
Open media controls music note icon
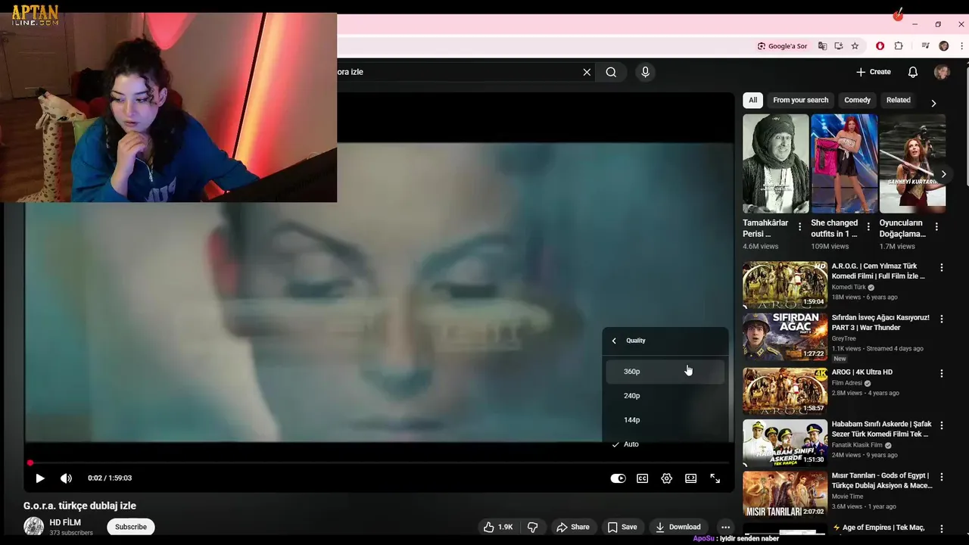point(925,46)
